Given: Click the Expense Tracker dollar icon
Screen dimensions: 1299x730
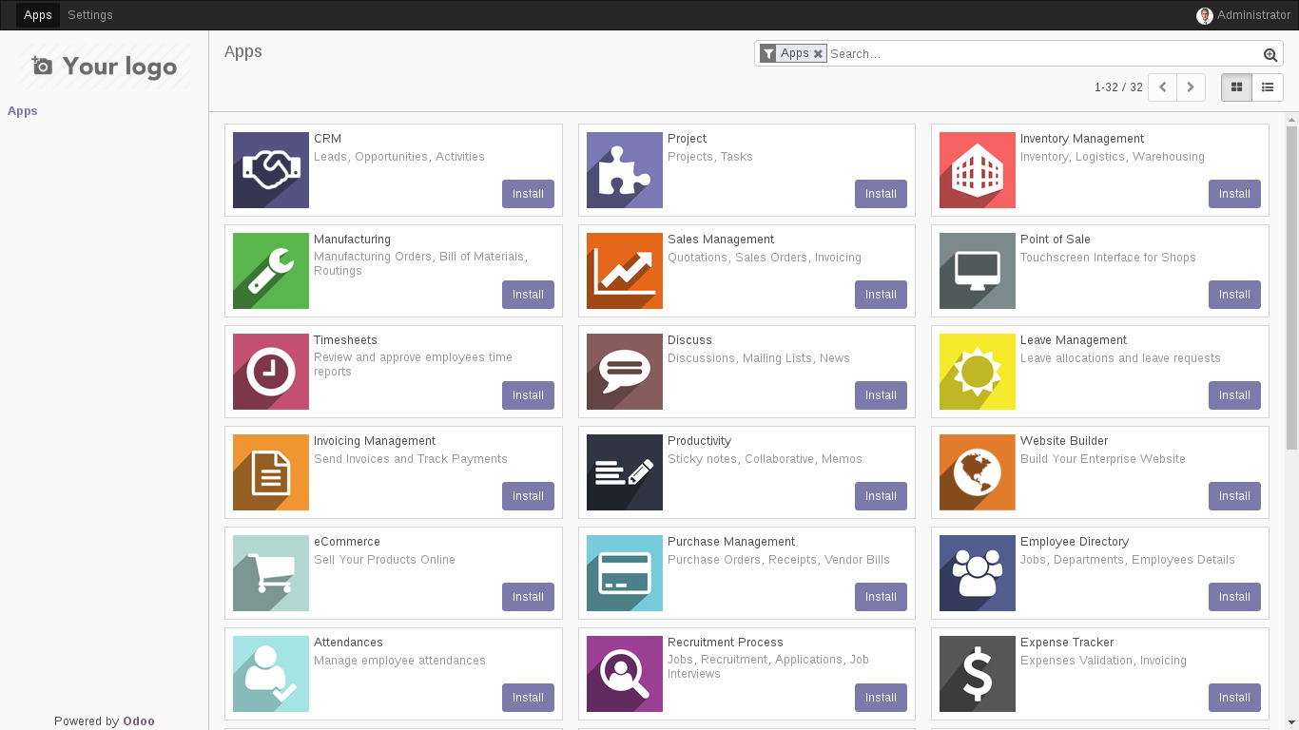Looking at the screenshot, I should pyautogui.click(x=977, y=674).
